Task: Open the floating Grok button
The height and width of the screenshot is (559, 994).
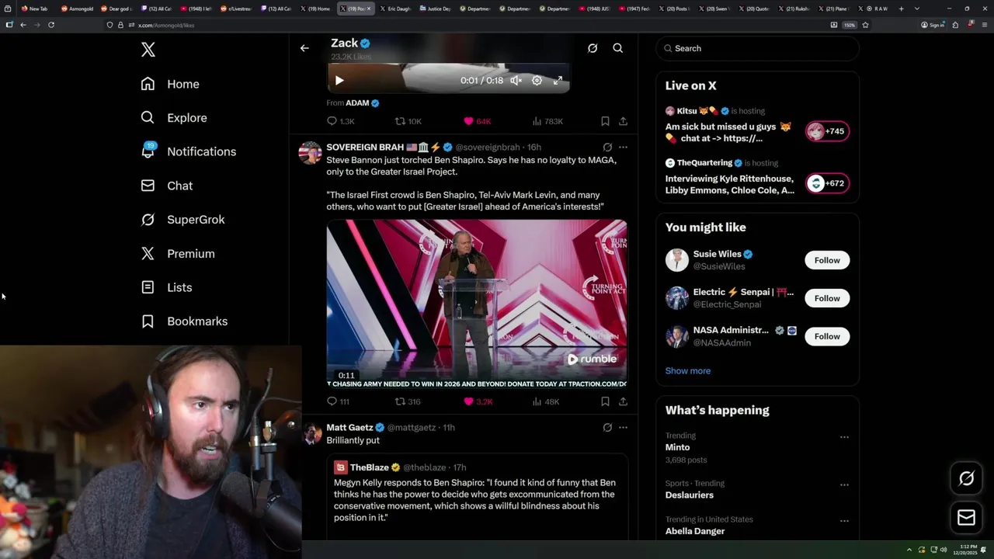Action: pos(966,479)
